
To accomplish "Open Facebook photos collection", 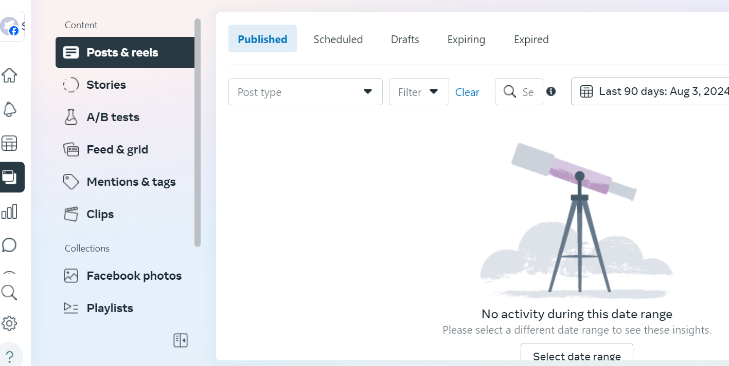I will point(125,276).
